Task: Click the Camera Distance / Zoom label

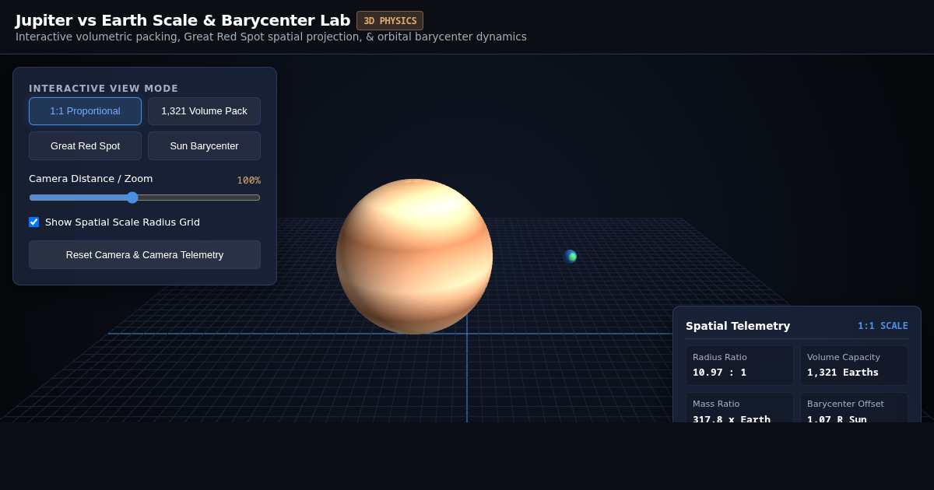Action: (91, 179)
